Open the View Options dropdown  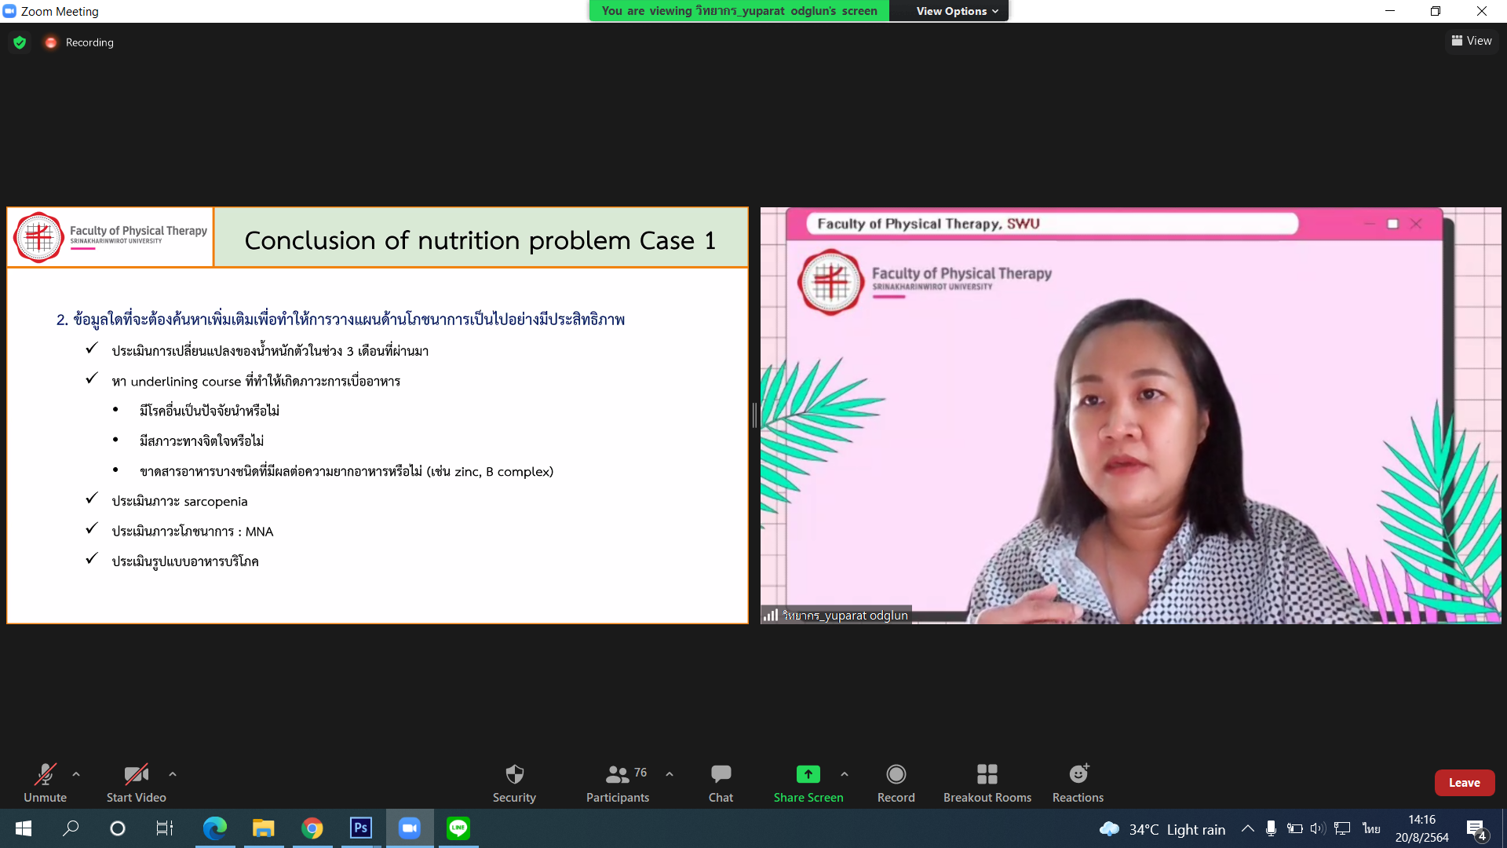coord(957,11)
